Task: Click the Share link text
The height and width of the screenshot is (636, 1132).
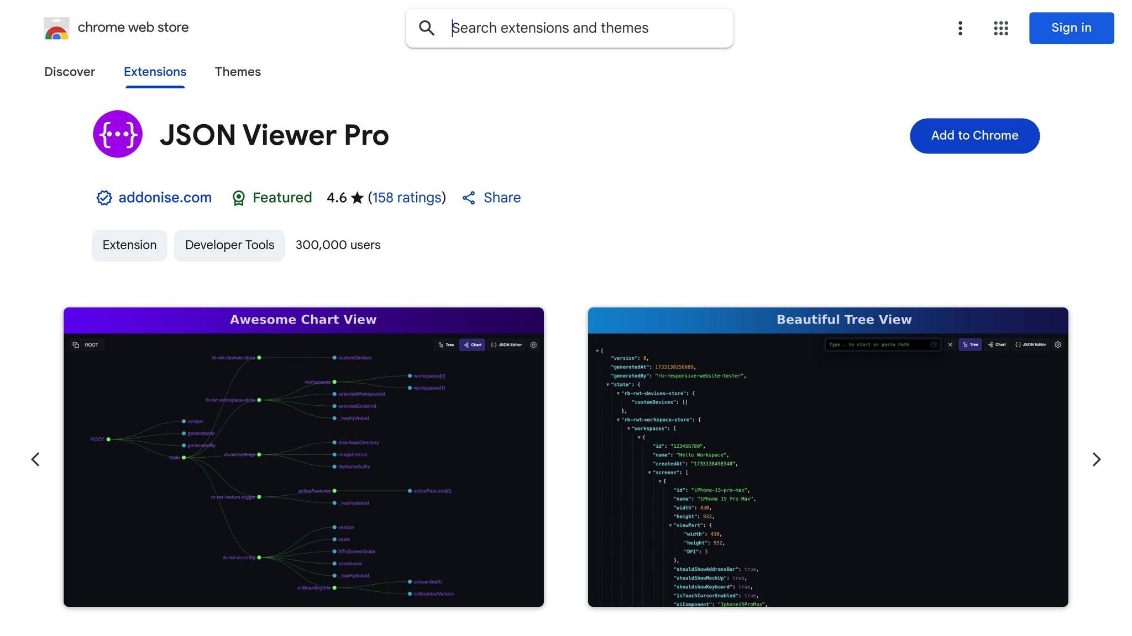Action: [x=502, y=198]
